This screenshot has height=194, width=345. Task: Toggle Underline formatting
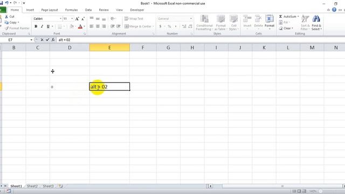(x=48, y=26)
